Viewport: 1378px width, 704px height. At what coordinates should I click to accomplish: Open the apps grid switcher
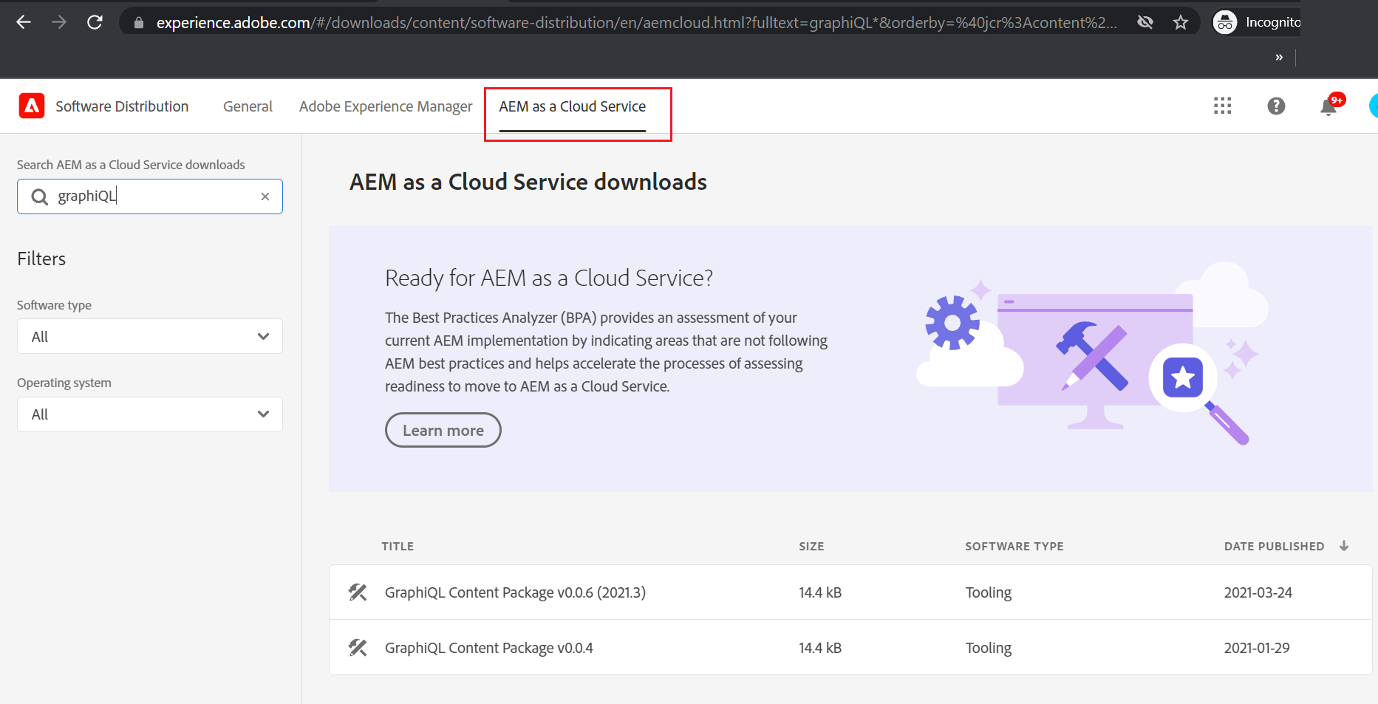coord(1222,106)
